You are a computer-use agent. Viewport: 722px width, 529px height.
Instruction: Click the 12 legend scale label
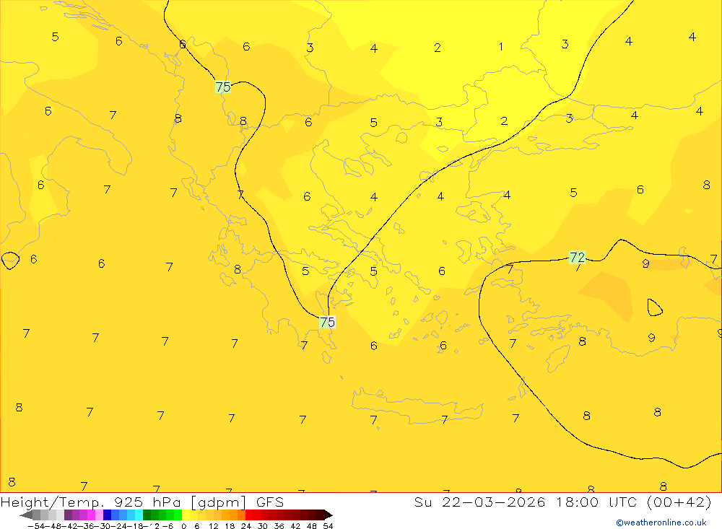pos(214,526)
